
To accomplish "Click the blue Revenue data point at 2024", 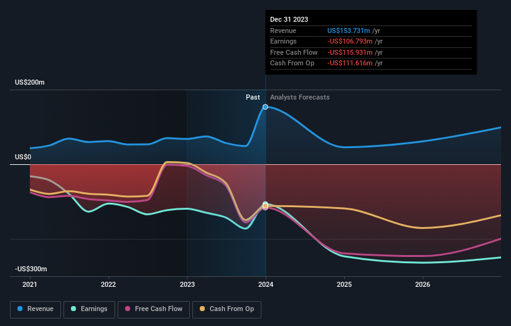I will point(265,107).
